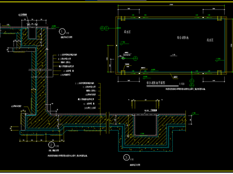
Task: Click the 1:10 scale text beside detail 2
Action: click(x=57, y=146)
